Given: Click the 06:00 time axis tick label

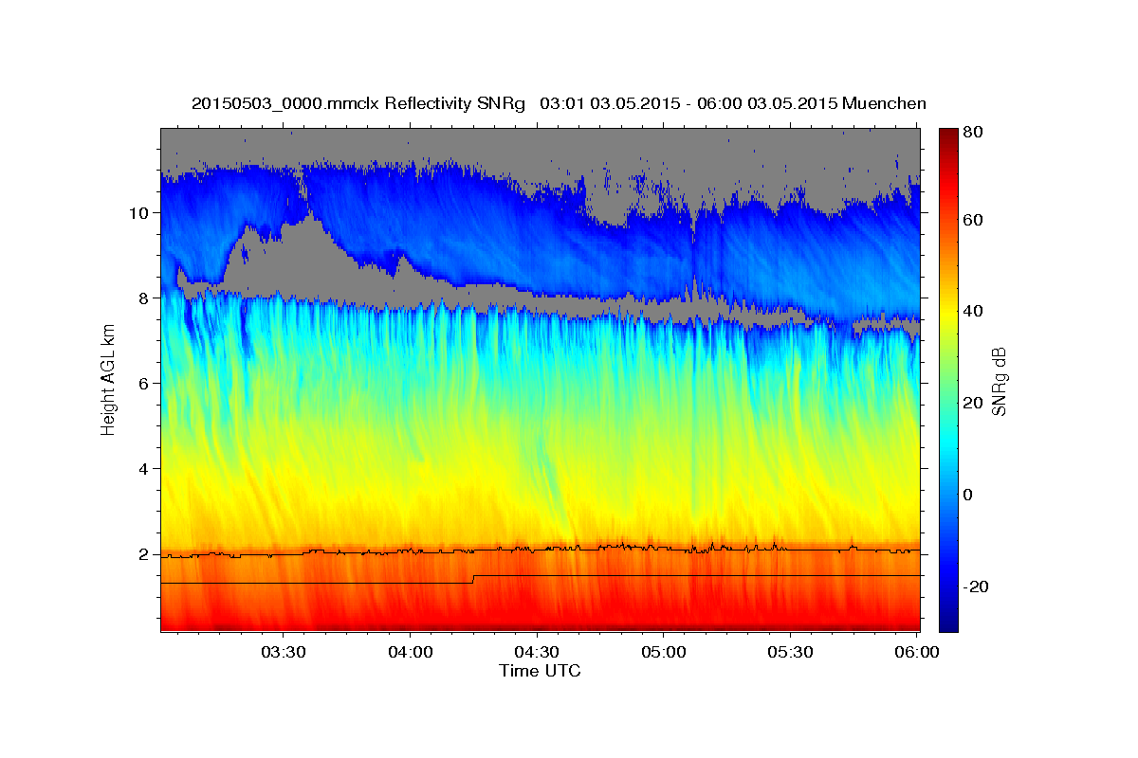Looking at the screenshot, I should (x=918, y=653).
